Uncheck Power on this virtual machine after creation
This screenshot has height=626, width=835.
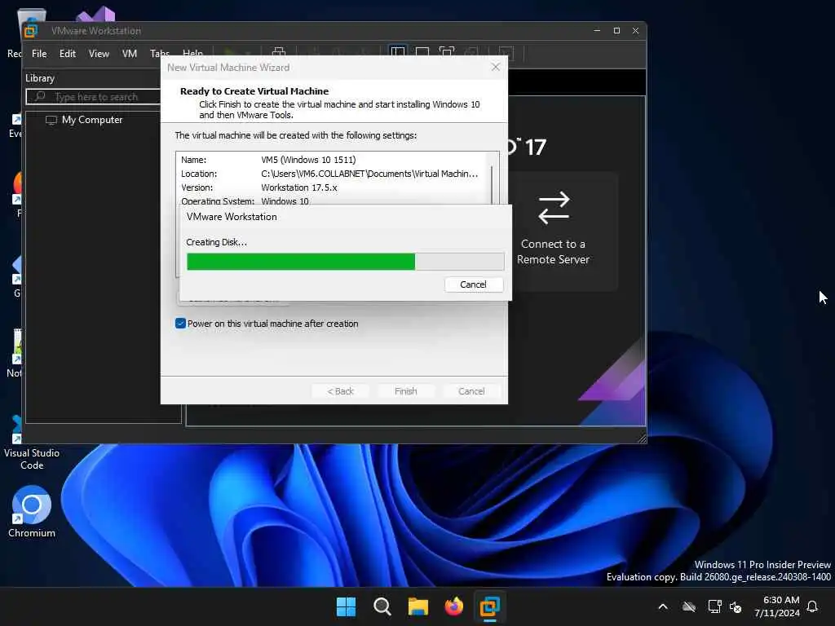tap(180, 324)
